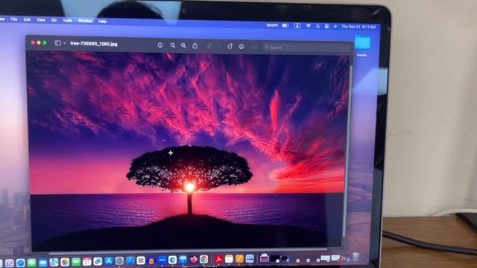Open Pages from the Dock

tap(239, 259)
